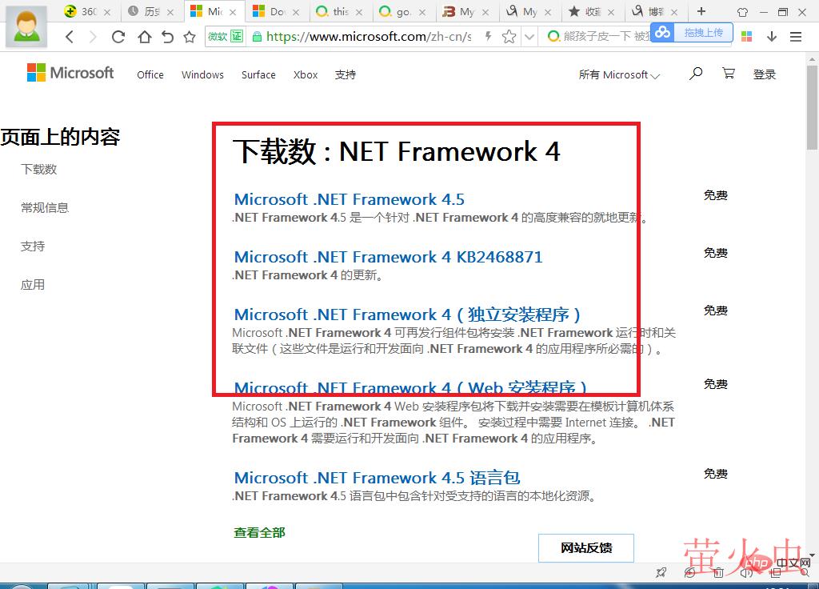Click the URL address field

pos(369,36)
